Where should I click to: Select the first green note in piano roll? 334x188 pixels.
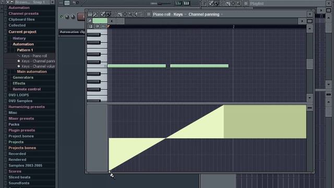pos(137,66)
